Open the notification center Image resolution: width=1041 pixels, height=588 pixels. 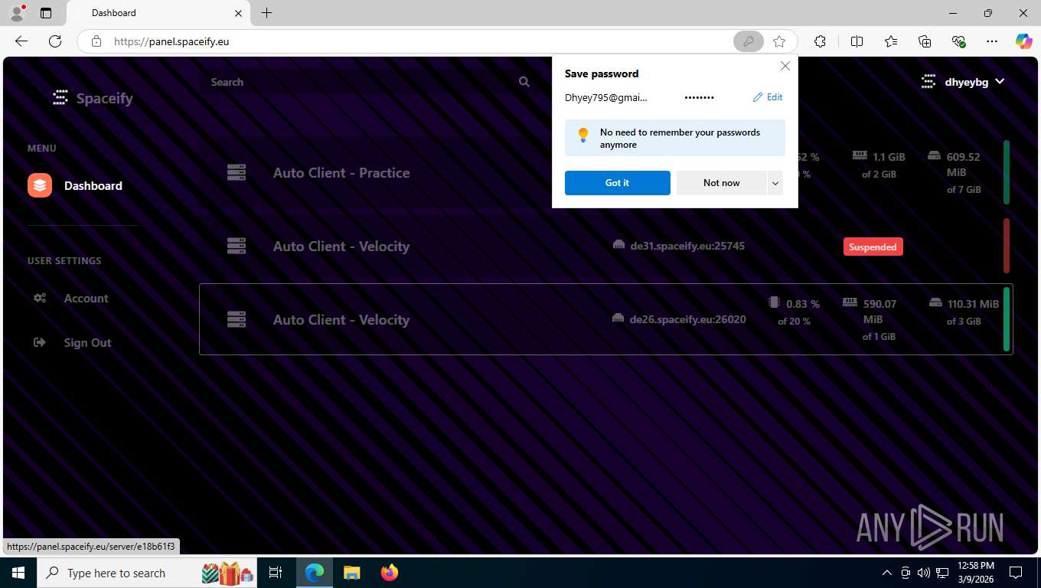[1016, 573]
